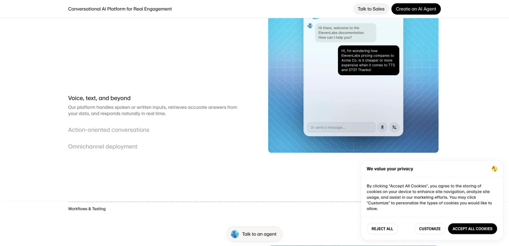Accept all cookies
509x246 pixels.
coord(472,229)
